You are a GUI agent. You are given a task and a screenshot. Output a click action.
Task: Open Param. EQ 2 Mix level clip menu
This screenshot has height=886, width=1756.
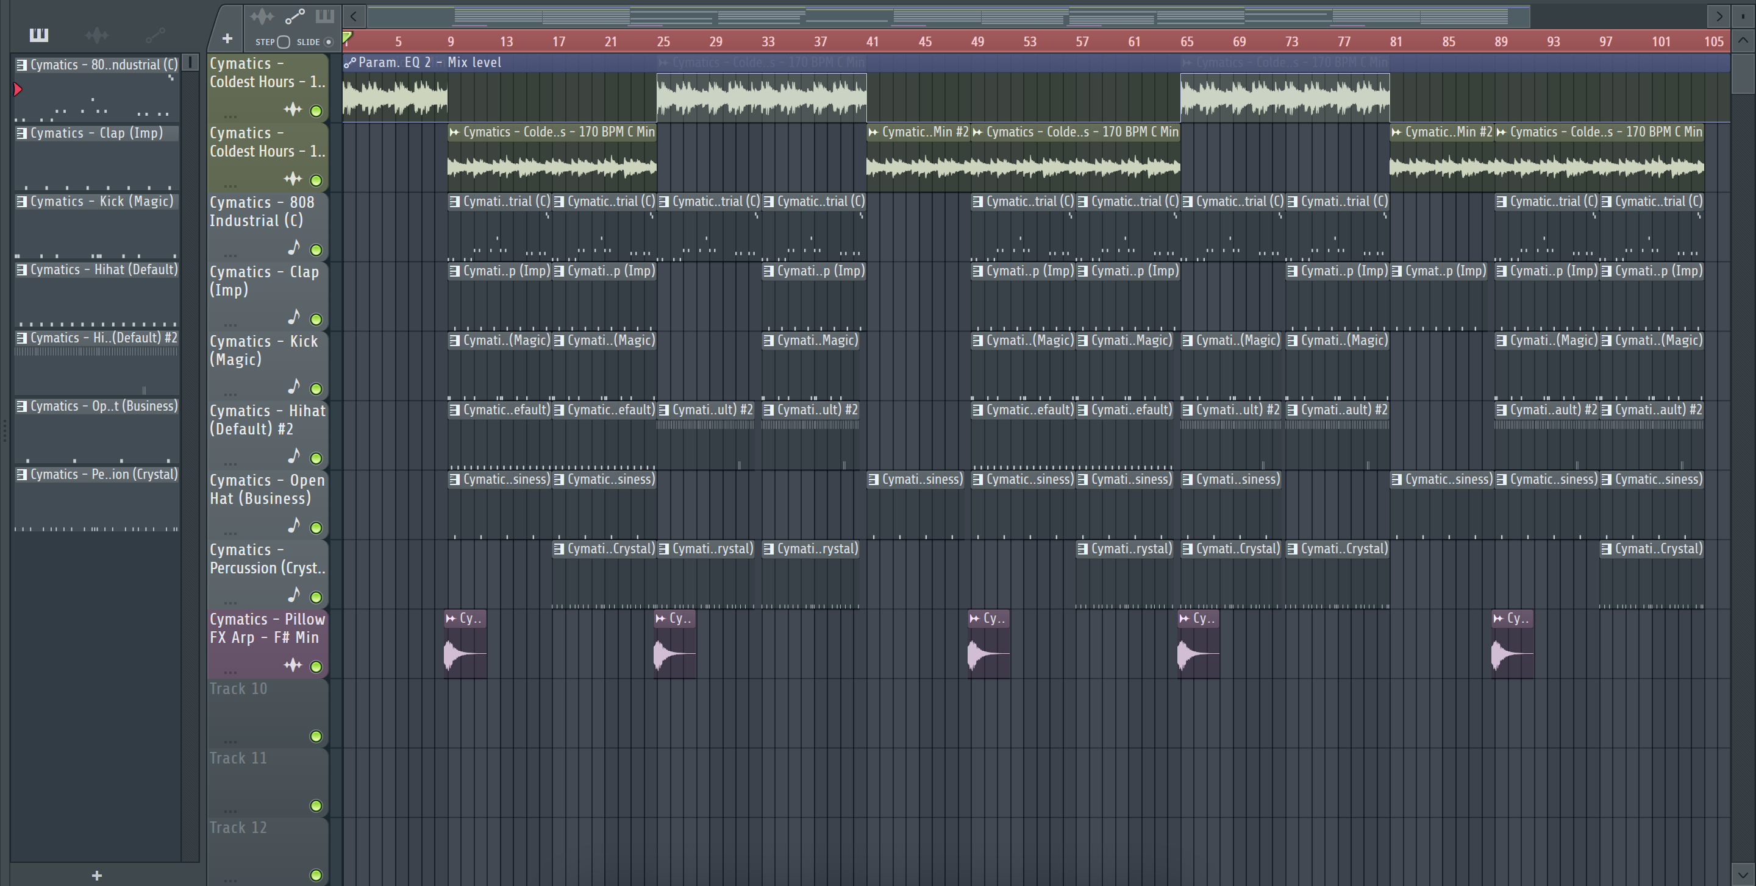[350, 63]
